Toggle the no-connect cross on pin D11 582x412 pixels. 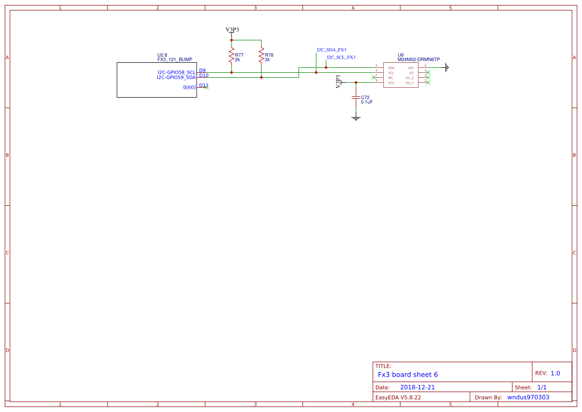pyautogui.click(x=206, y=87)
